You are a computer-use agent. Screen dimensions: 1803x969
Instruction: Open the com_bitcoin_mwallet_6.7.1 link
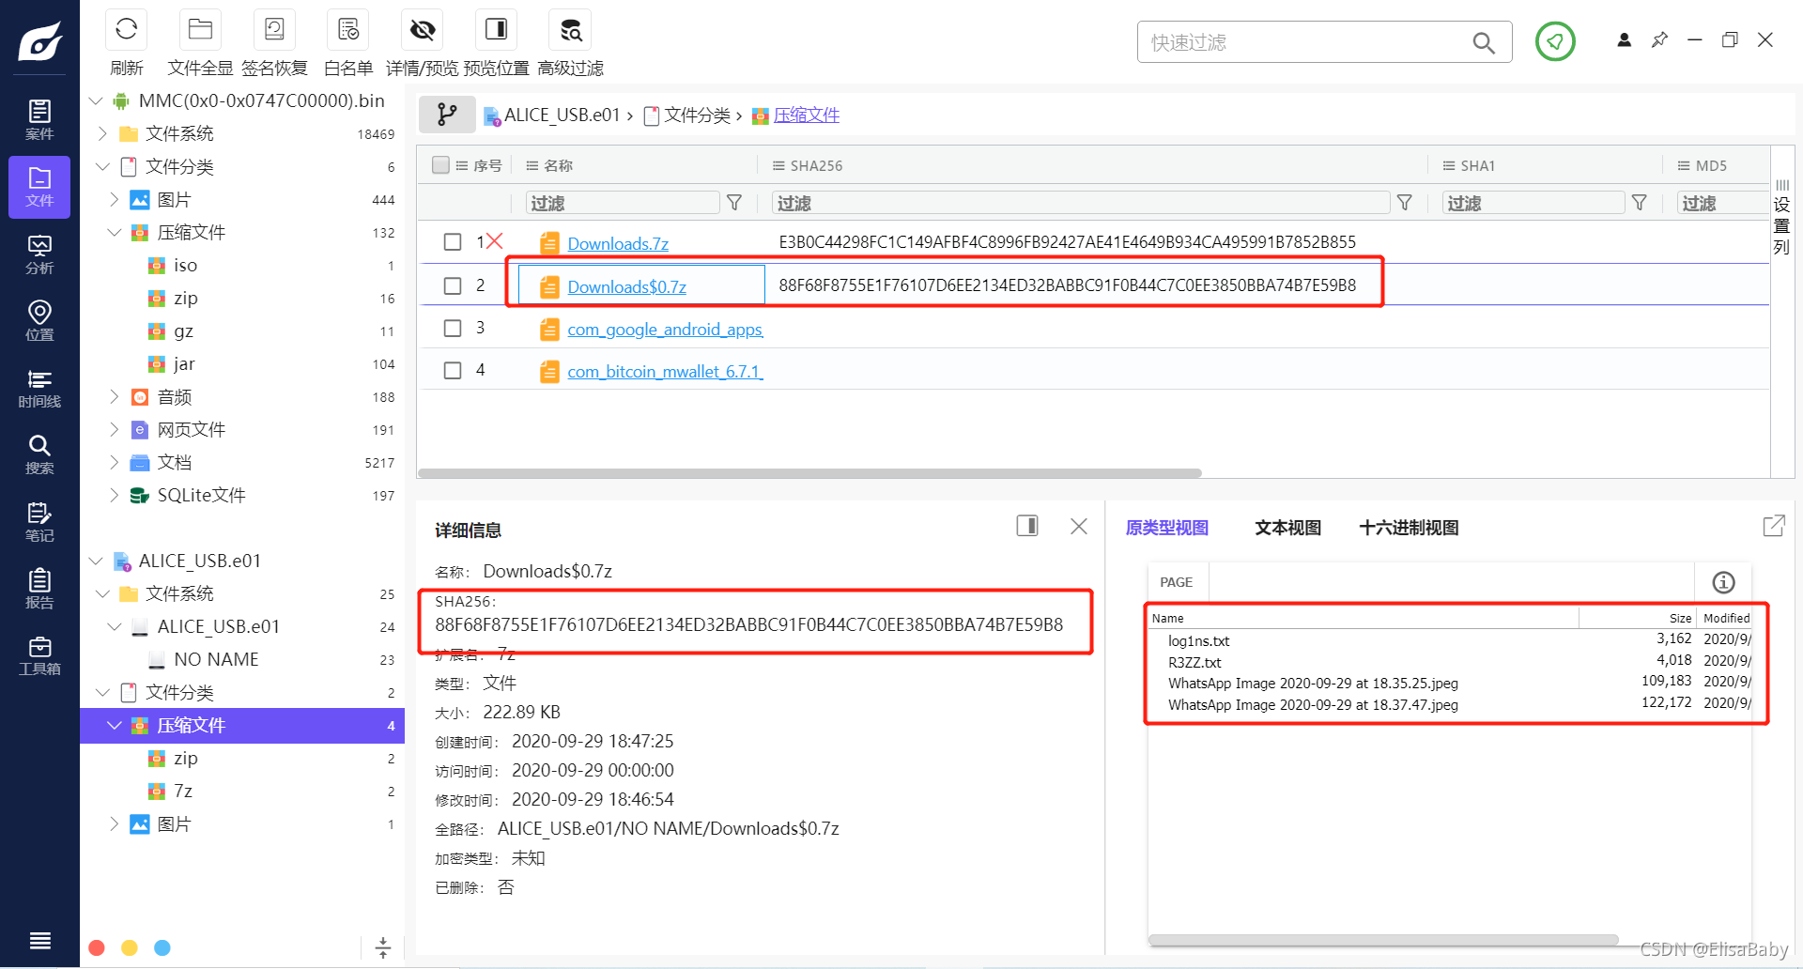pos(665,372)
